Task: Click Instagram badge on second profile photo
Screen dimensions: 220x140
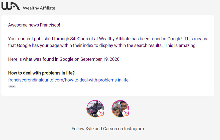Action: click(126, 113)
